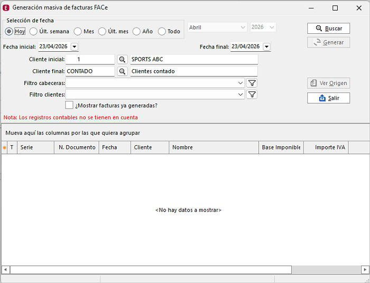Sort by the Serie column header
The height and width of the screenshot is (283, 370).
35,147
